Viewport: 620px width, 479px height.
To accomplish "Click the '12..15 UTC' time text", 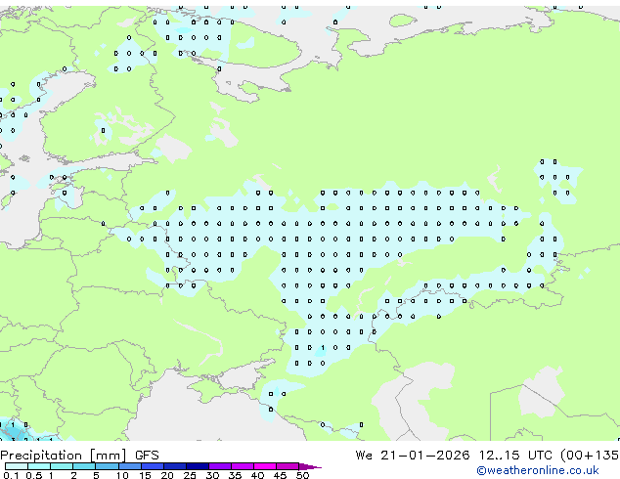I will click(515, 456).
